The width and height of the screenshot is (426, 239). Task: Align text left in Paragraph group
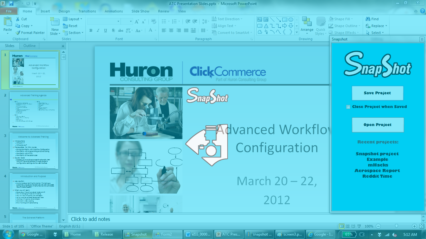164,30
